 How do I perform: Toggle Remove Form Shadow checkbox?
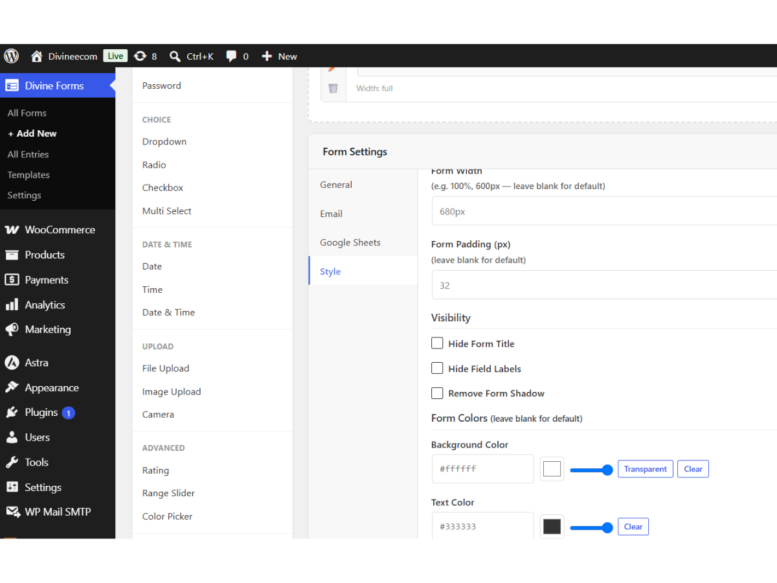point(437,393)
